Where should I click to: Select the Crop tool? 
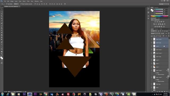tap(2, 18)
